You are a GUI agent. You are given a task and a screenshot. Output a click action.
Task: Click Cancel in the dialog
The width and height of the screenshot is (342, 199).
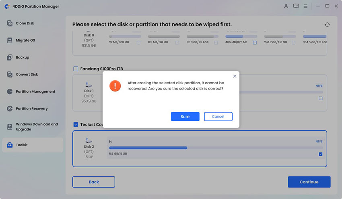pyautogui.click(x=218, y=117)
